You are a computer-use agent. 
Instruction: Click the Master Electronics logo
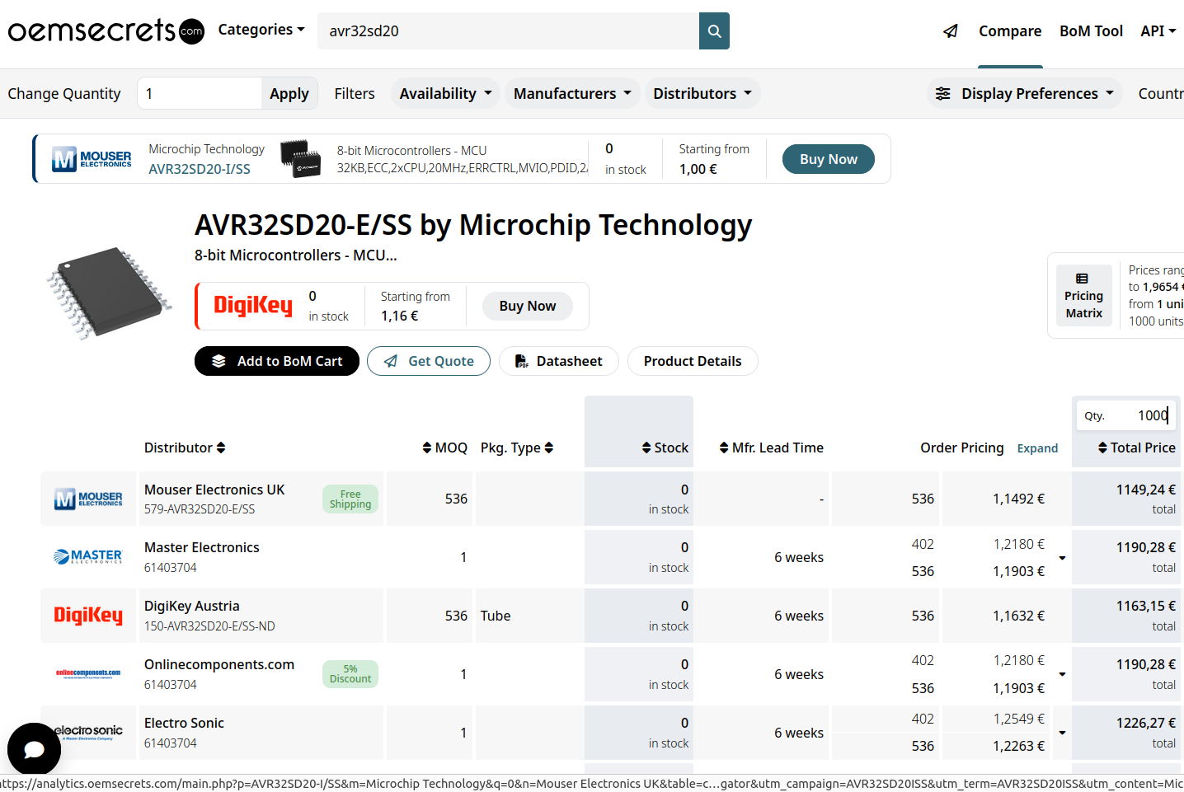pos(88,557)
